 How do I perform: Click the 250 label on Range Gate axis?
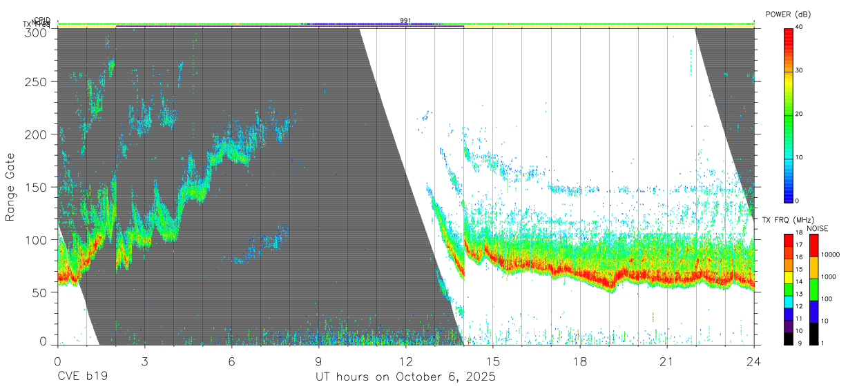click(36, 82)
